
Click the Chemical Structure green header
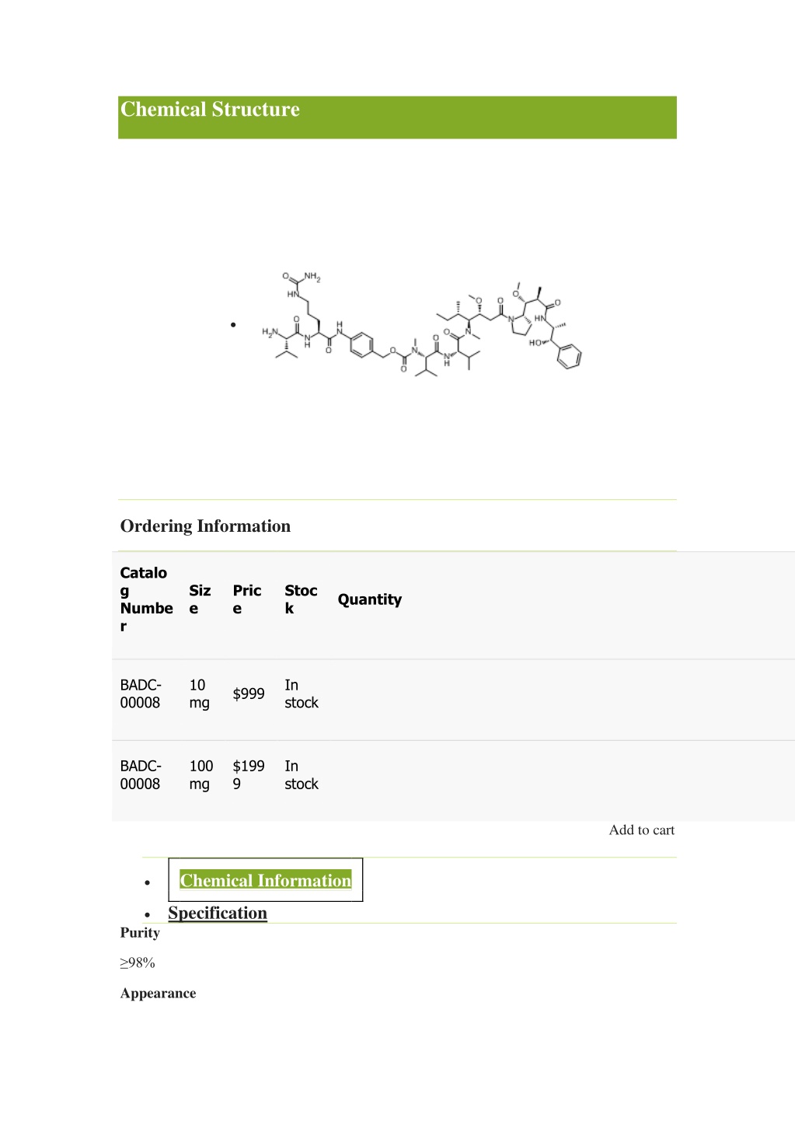[397, 117]
